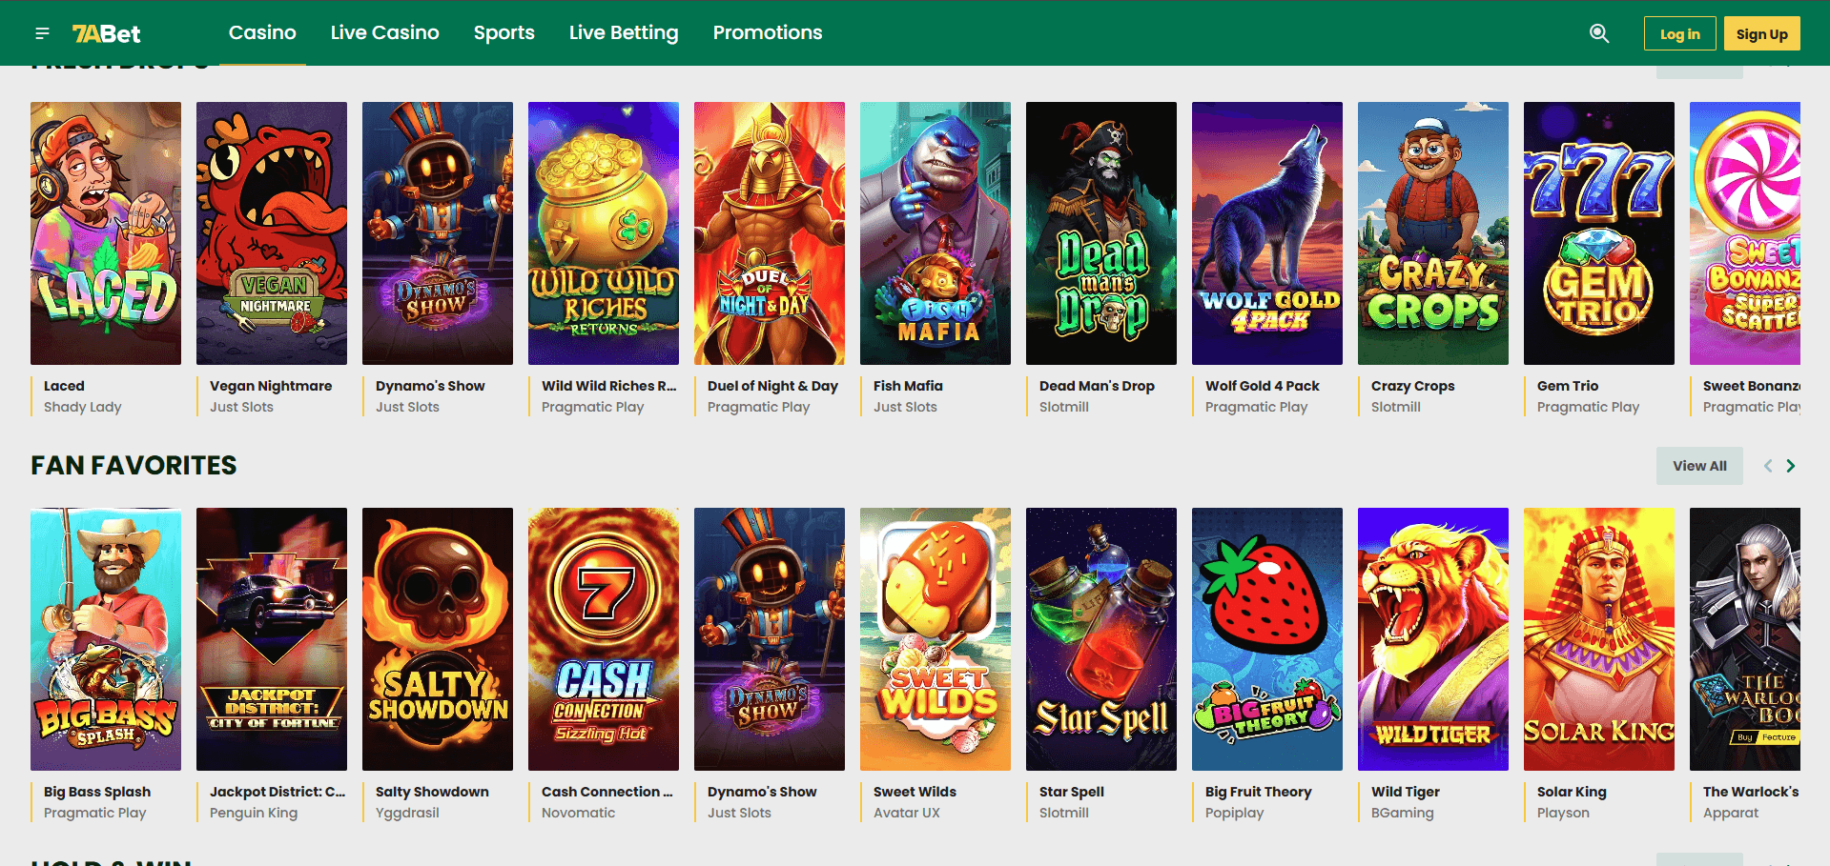Click the Log in button
The image size is (1830, 866).
[1680, 33]
